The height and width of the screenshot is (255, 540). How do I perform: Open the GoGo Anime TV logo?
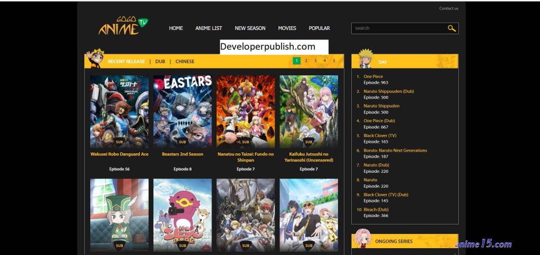click(123, 26)
